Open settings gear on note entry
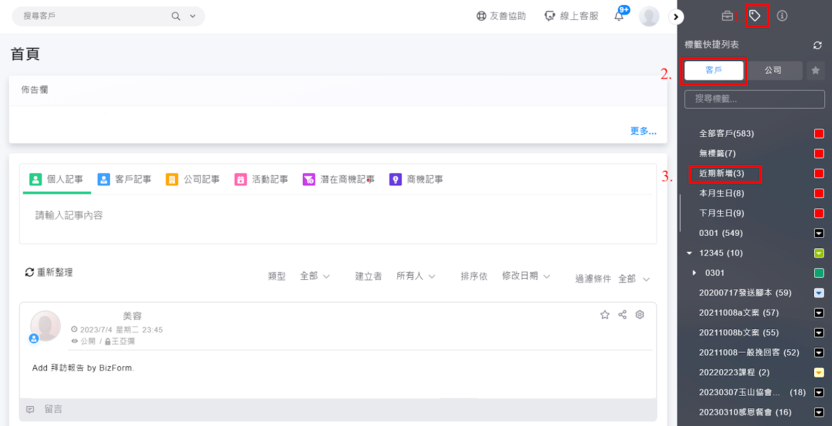The image size is (832, 426). (640, 315)
